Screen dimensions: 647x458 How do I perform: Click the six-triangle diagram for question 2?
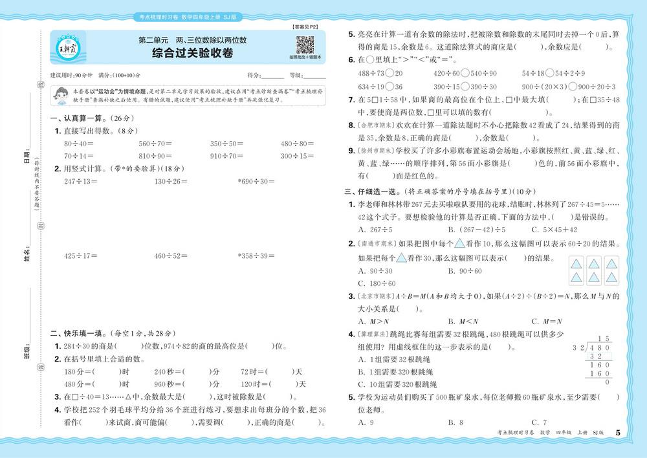tap(594, 270)
